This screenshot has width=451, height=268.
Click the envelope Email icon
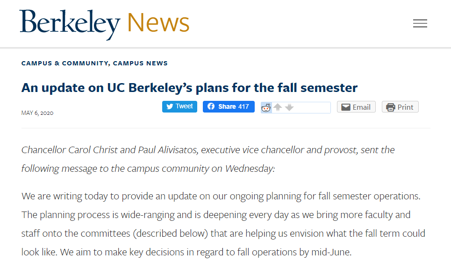[346, 107]
